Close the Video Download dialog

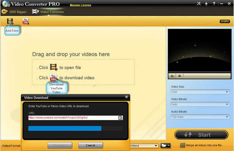(126, 97)
